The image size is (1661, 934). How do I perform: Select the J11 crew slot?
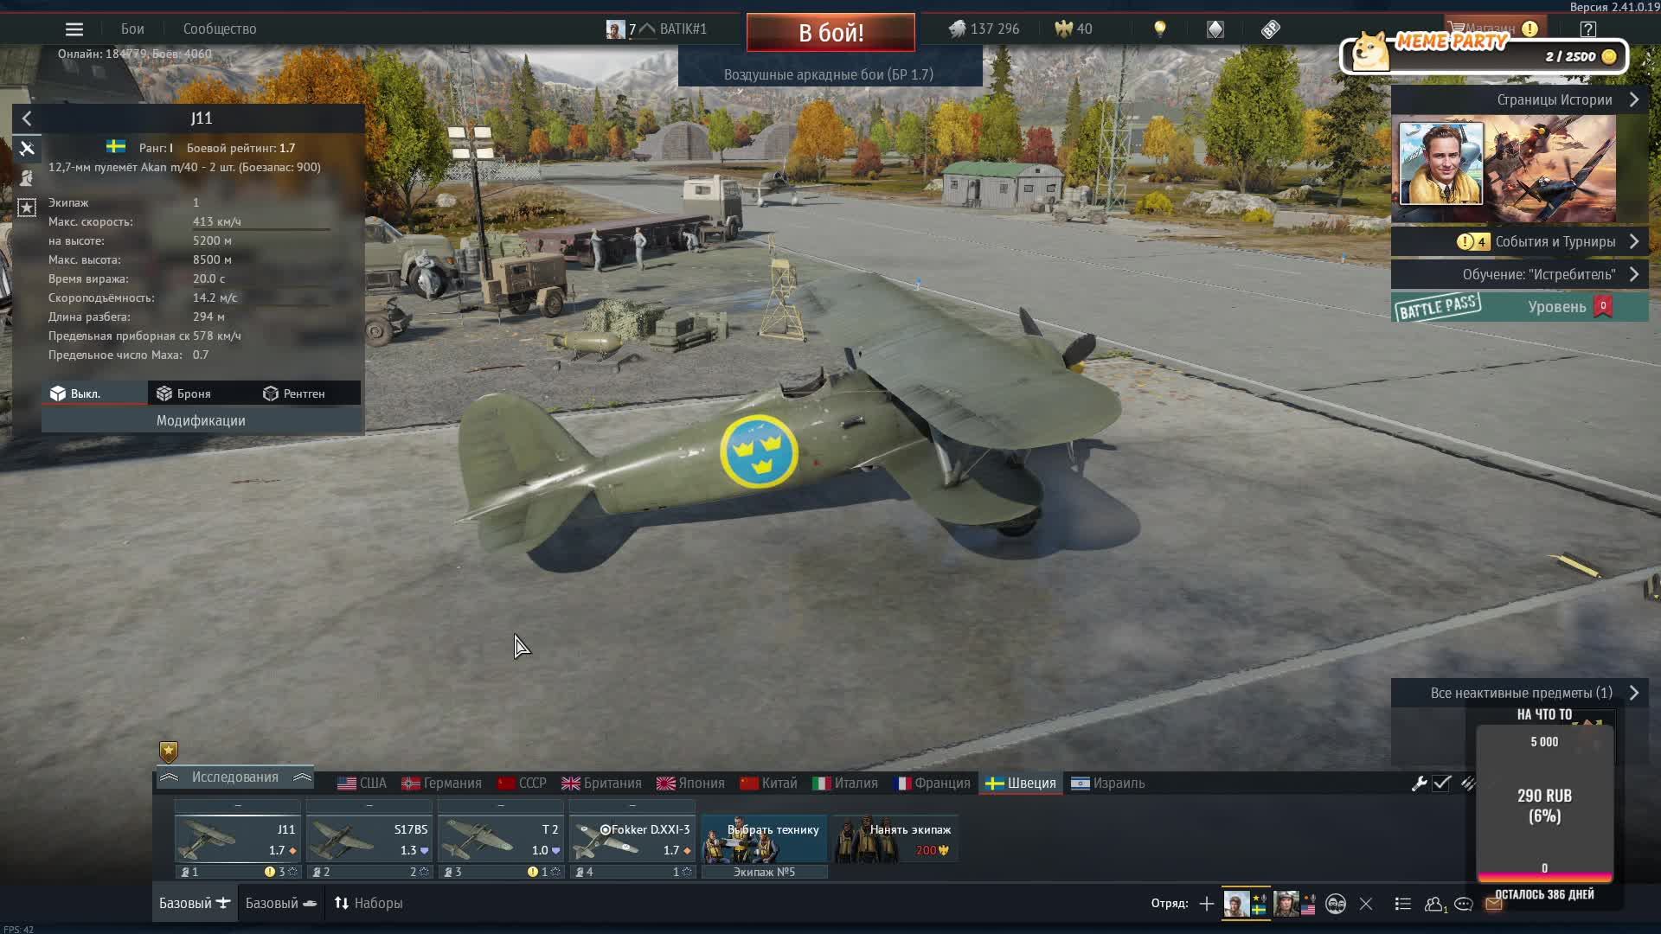click(x=238, y=839)
